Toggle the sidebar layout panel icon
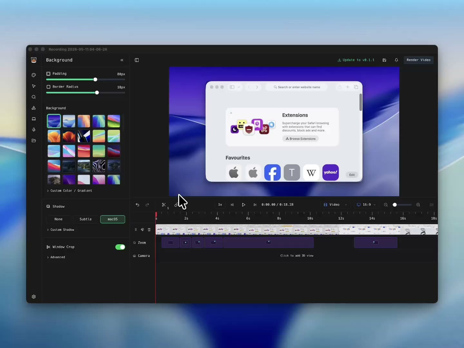The height and width of the screenshot is (348, 464). tap(137, 60)
